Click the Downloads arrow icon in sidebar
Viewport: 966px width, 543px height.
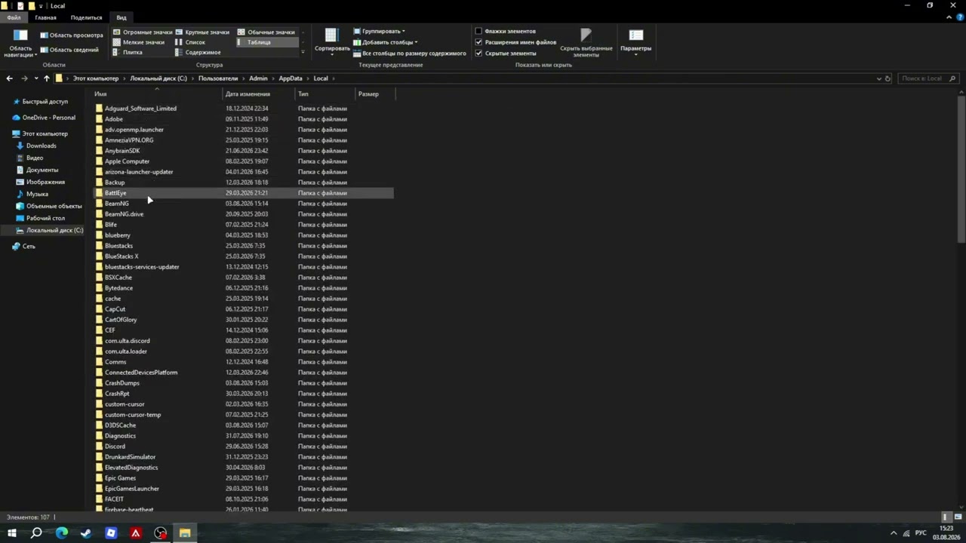(20, 146)
